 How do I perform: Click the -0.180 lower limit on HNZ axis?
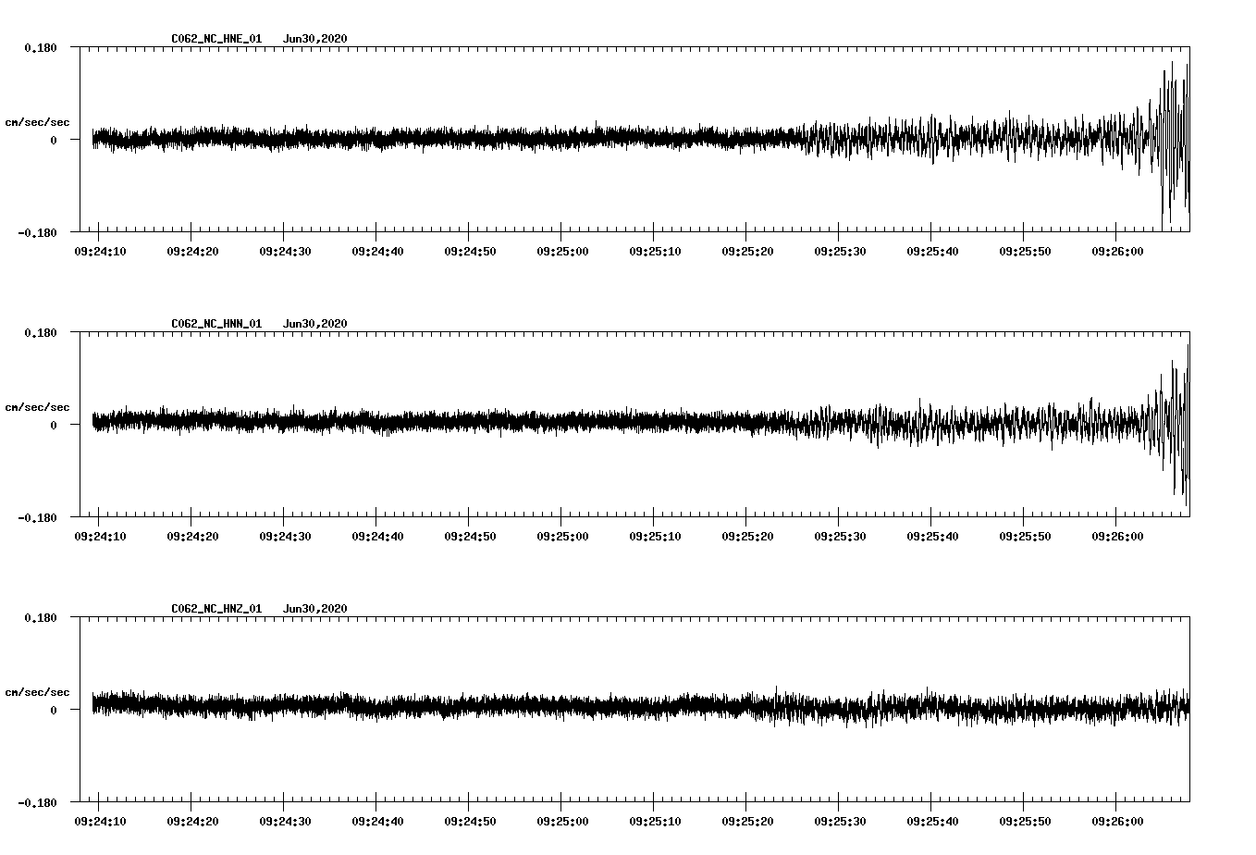point(37,803)
